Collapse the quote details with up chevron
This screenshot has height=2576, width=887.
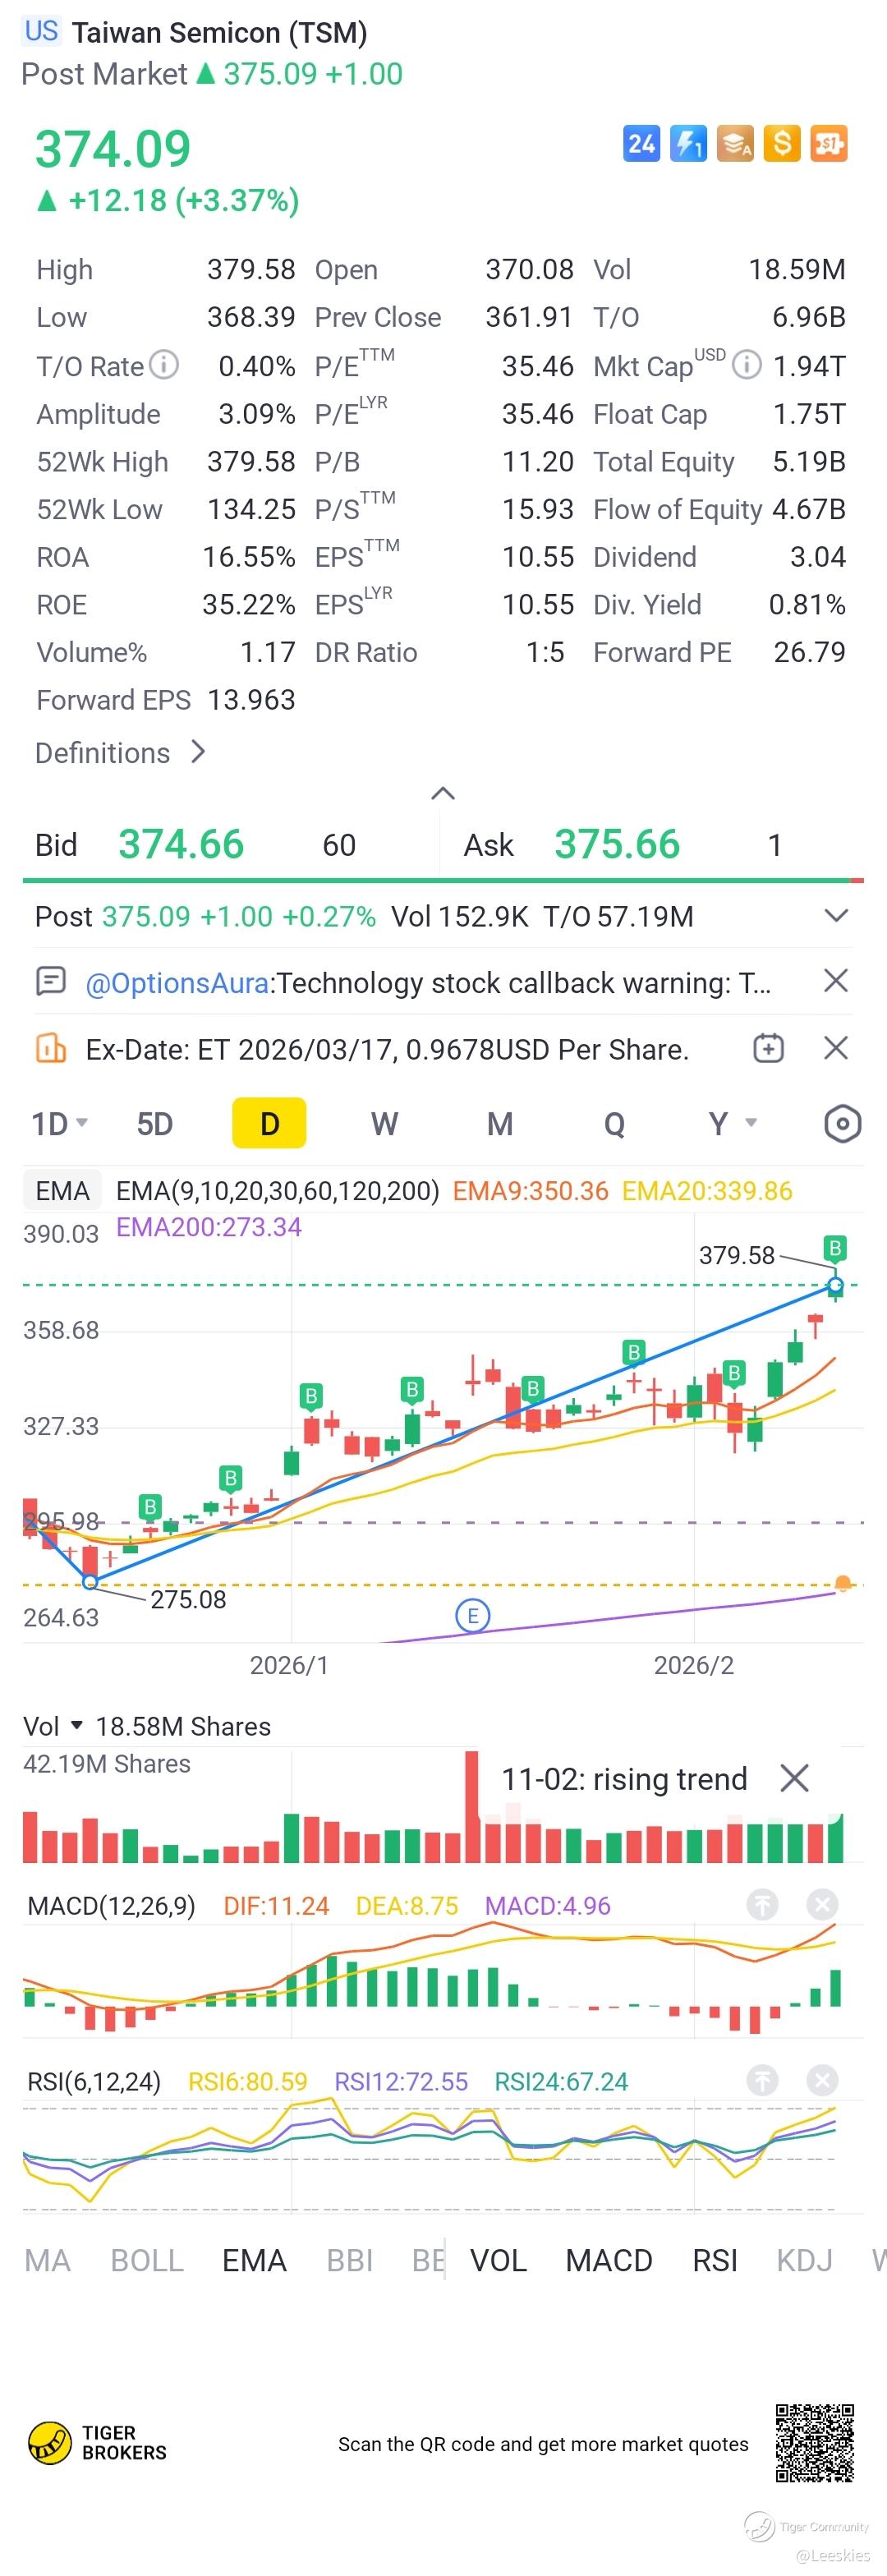click(442, 794)
